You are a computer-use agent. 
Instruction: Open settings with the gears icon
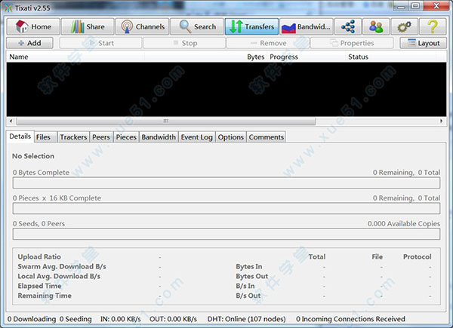(405, 26)
